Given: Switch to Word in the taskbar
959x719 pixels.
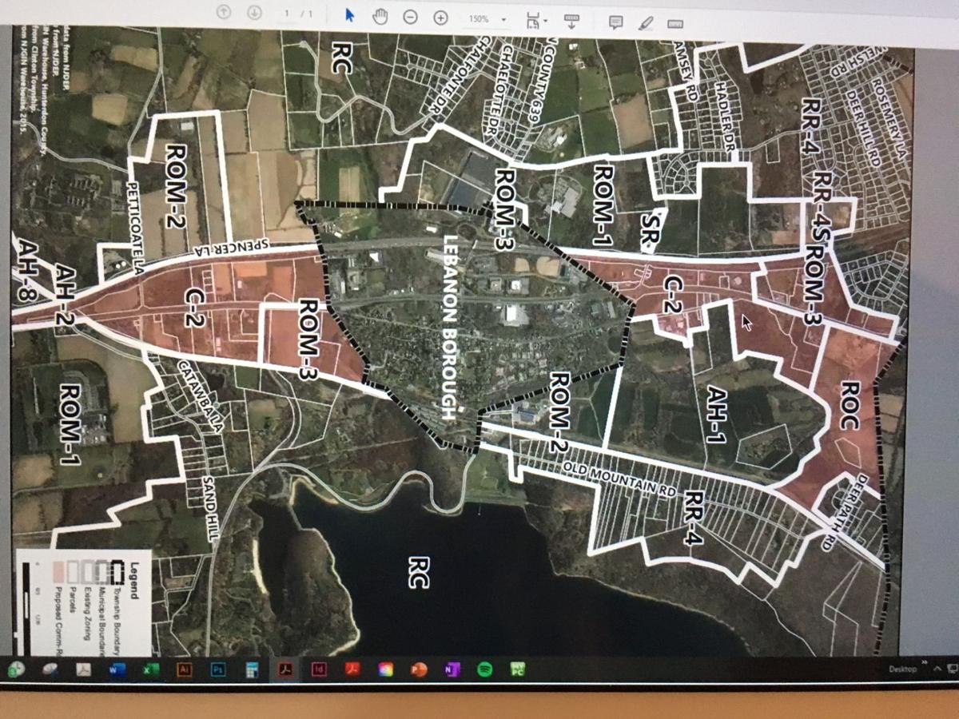Looking at the screenshot, I should (117, 670).
